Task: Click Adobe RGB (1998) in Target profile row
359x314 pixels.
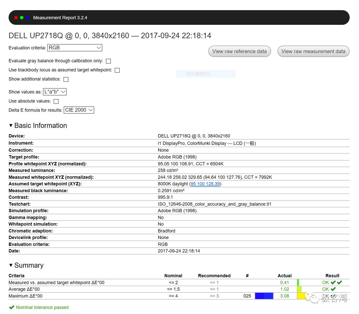Action: [177, 157]
